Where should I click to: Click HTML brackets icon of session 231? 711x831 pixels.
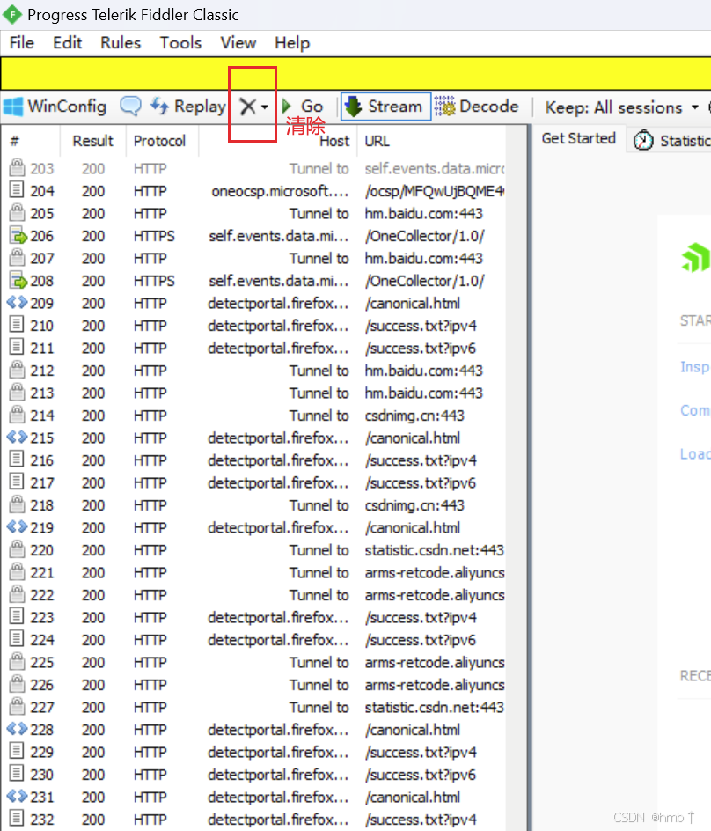pyautogui.click(x=17, y=797)
